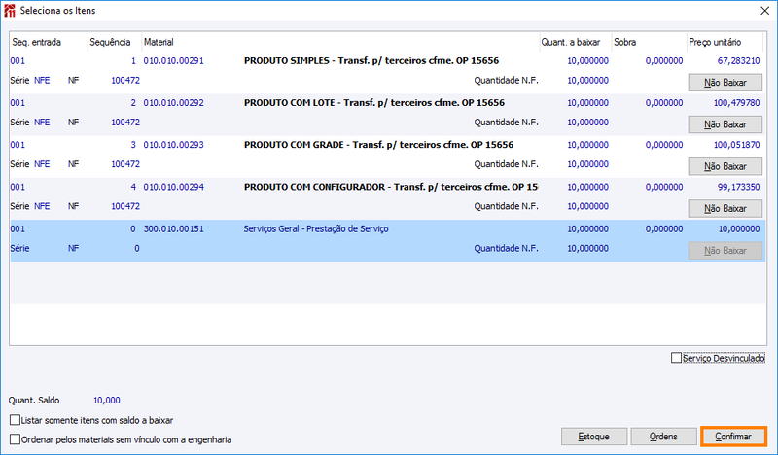The width and height of the screenshot is (778, 455).
Task: Click Quant. a baixar value in PRODUTO COM CONFIGURADOR row
Action: (587, 187)
